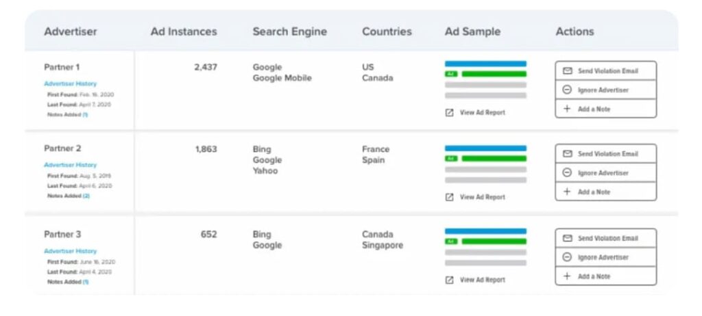Click envelope icon in Partner 1 row
The image size is (702, 316).
point(567,71)
